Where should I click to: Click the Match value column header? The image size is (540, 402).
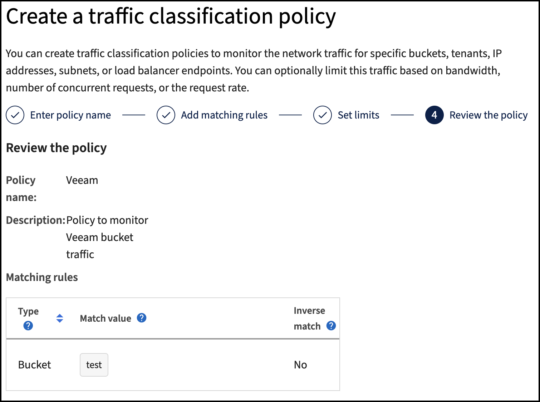(105, 318)
